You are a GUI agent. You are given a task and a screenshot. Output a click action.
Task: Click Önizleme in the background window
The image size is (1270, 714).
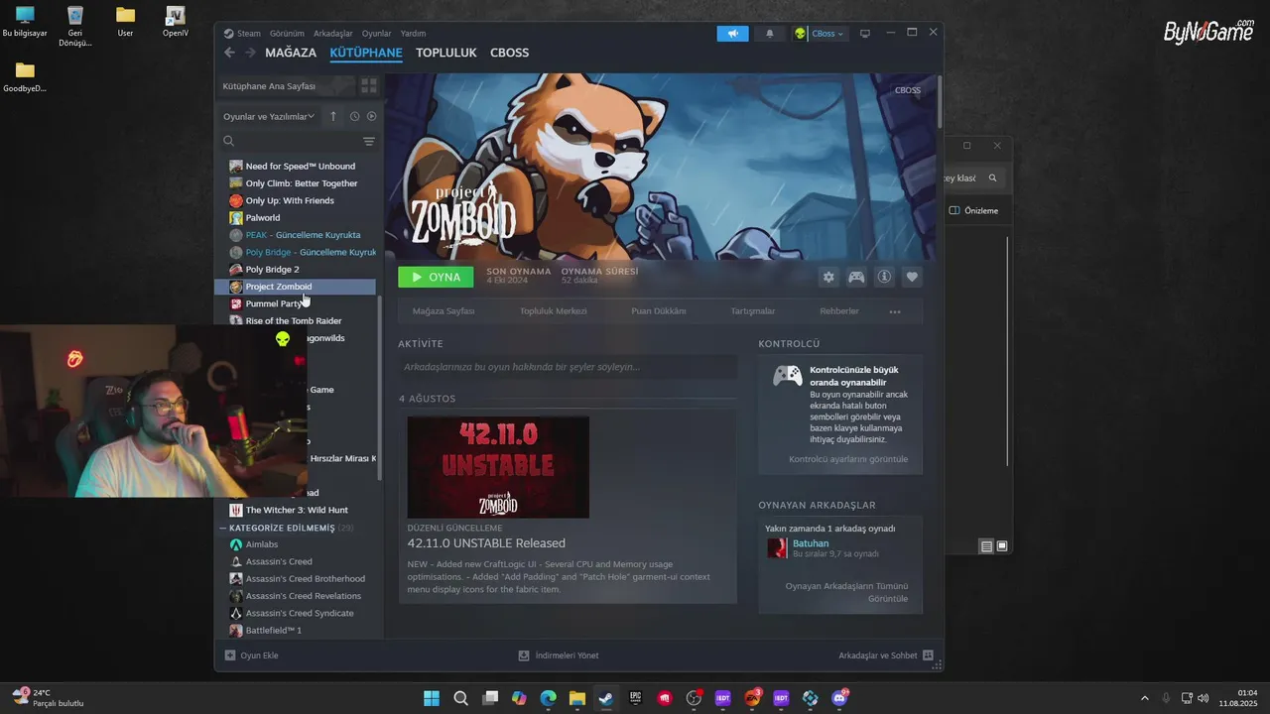(974, 211)
